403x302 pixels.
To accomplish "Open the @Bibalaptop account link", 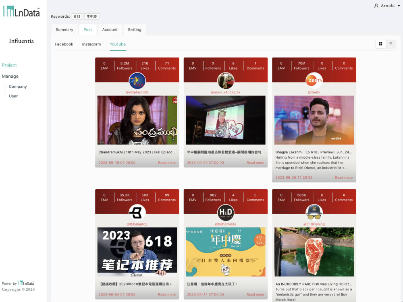I will coord(137,224).
